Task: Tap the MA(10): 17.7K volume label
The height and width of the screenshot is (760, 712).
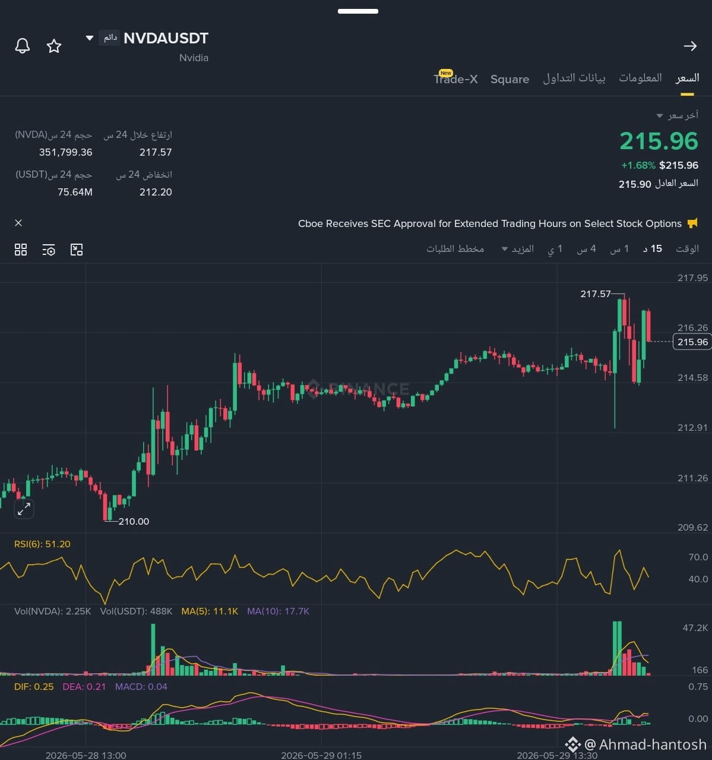Action: coord(279,611)
